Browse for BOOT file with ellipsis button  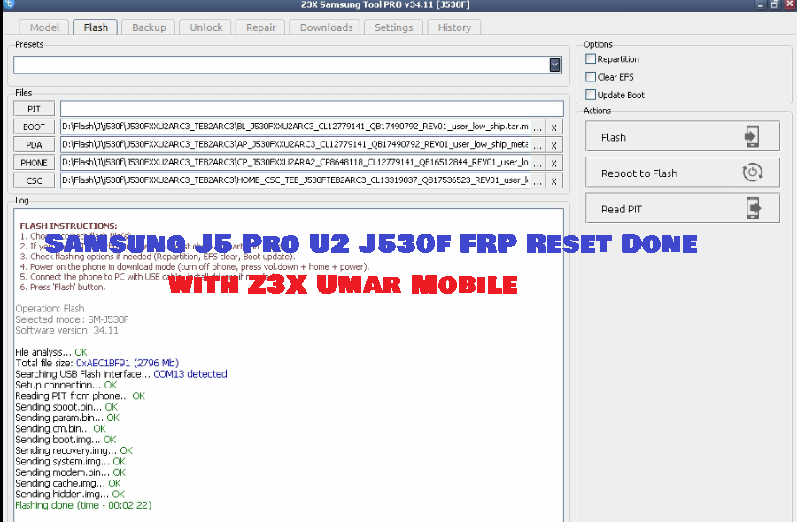[538, 127]
